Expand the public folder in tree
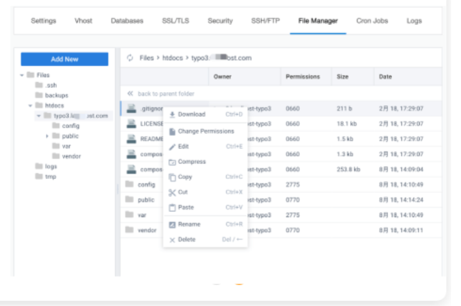 click(47, 136)
